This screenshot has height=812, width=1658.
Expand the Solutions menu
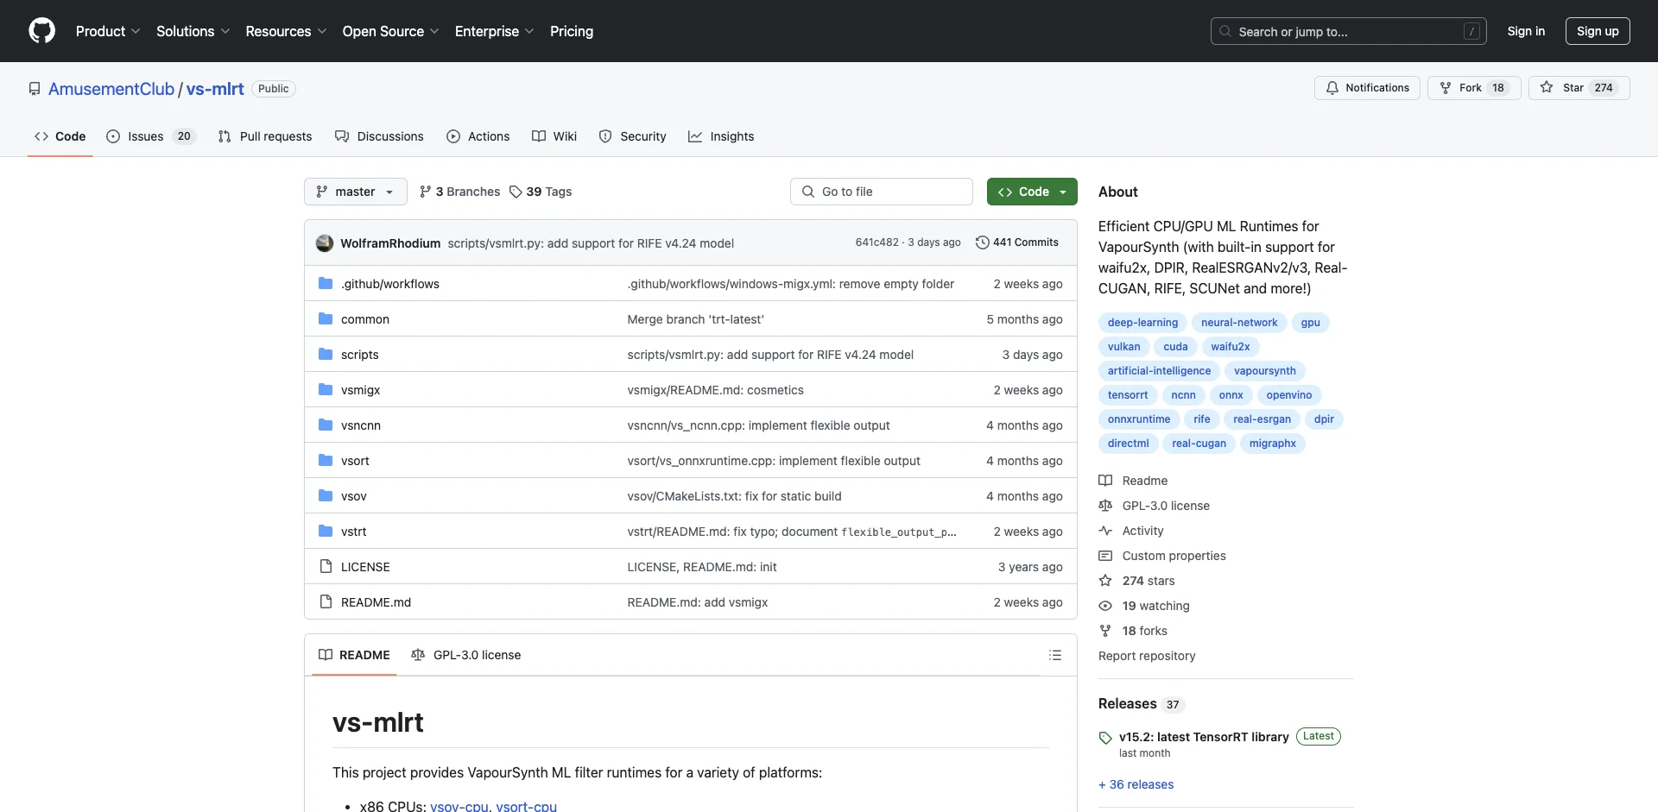[193, 31]
